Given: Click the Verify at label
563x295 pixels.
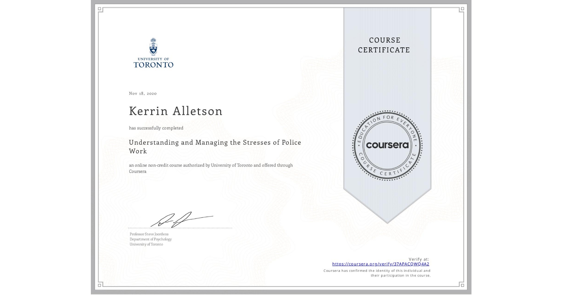Looking at the screenshot, I should tap(418, 259).
